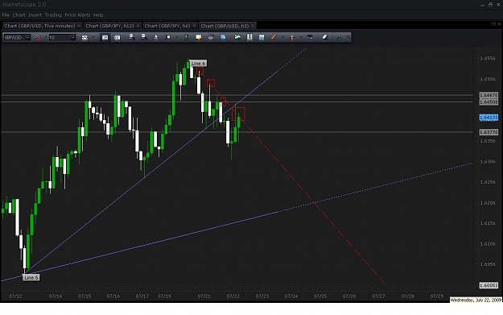Close the GBP/JPY h12 tab
Viewport: 503px width, 315px height.
coord(138,26)
